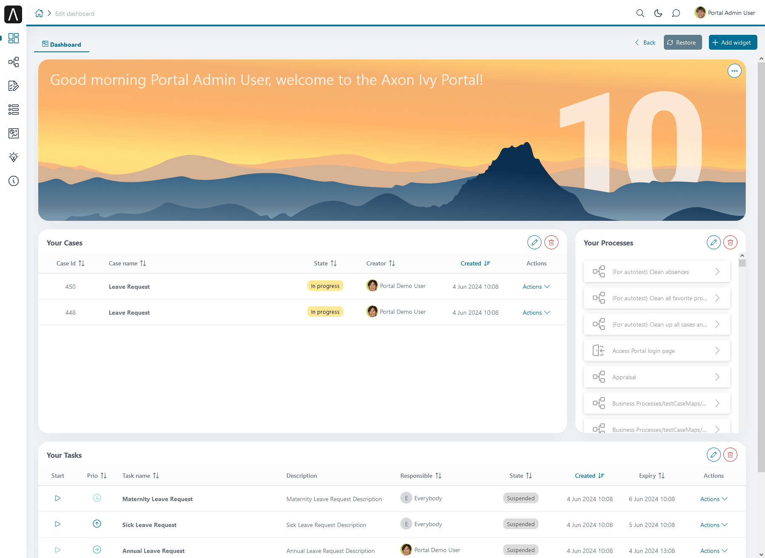Screen dimensions: 765x558
Task: Sort tasks by Responsible
Action: click(x=438, y=476)
